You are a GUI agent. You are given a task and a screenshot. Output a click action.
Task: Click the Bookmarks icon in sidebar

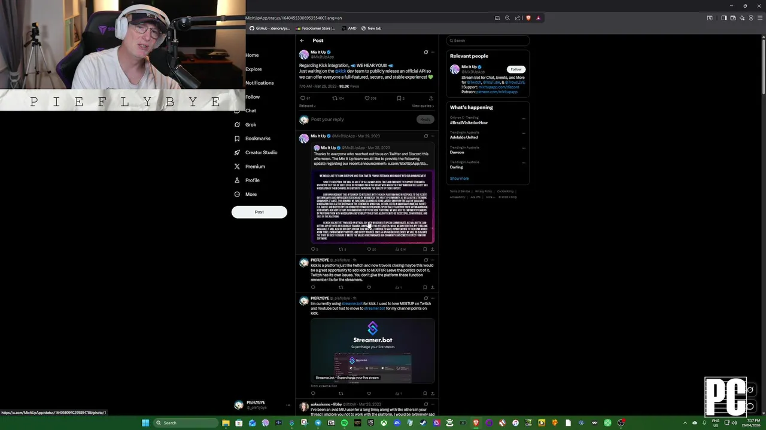(238, 139)
